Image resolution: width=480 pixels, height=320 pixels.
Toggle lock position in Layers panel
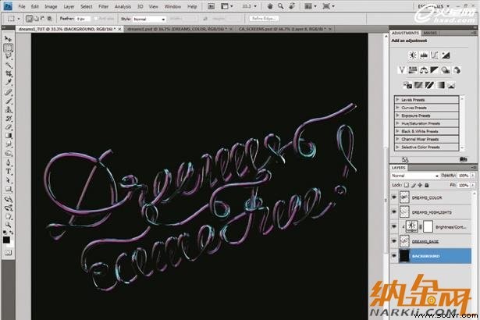[x=420, y=185]
